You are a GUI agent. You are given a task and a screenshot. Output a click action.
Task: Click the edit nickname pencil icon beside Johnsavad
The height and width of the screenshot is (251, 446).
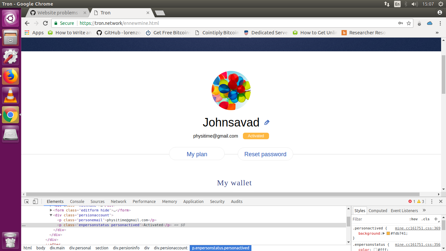pyautogui.click(x=266, y=122)
